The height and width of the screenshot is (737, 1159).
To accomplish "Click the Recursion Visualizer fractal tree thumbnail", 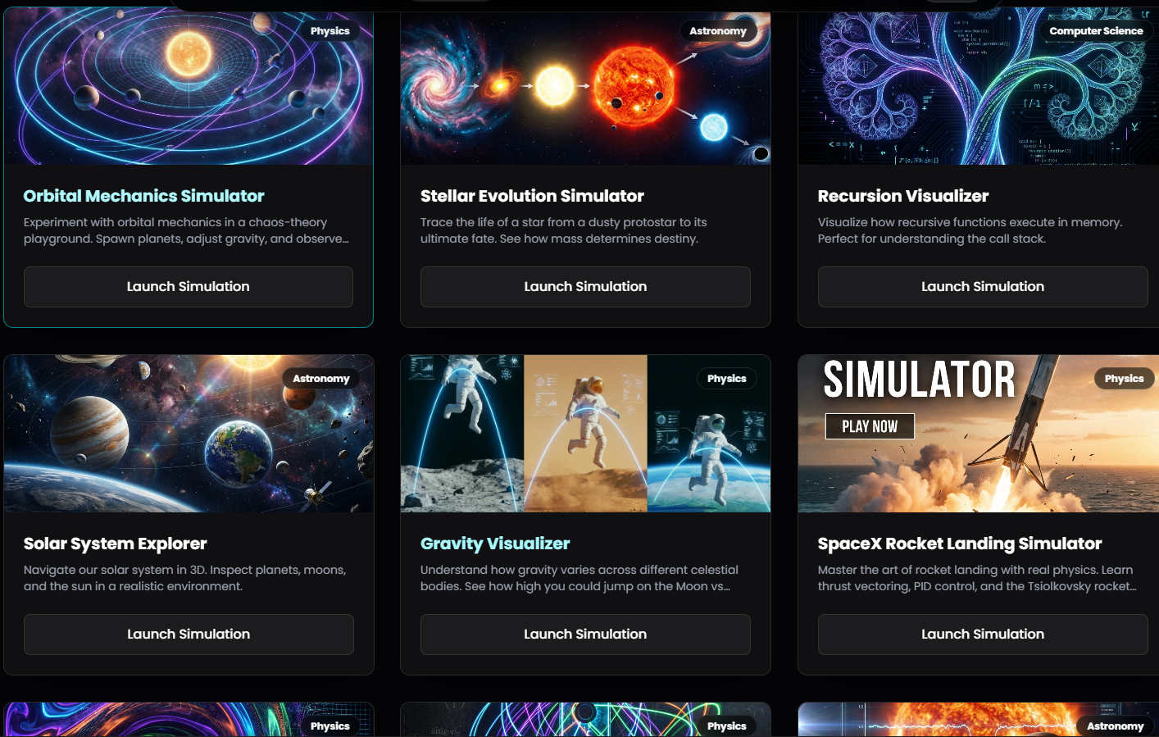I will click(979, 86).
